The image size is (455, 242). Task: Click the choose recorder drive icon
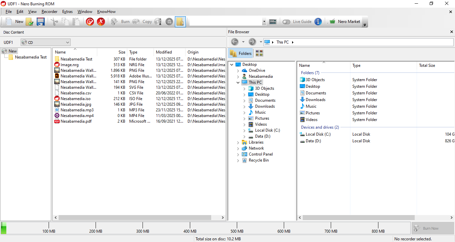point(273,22)
